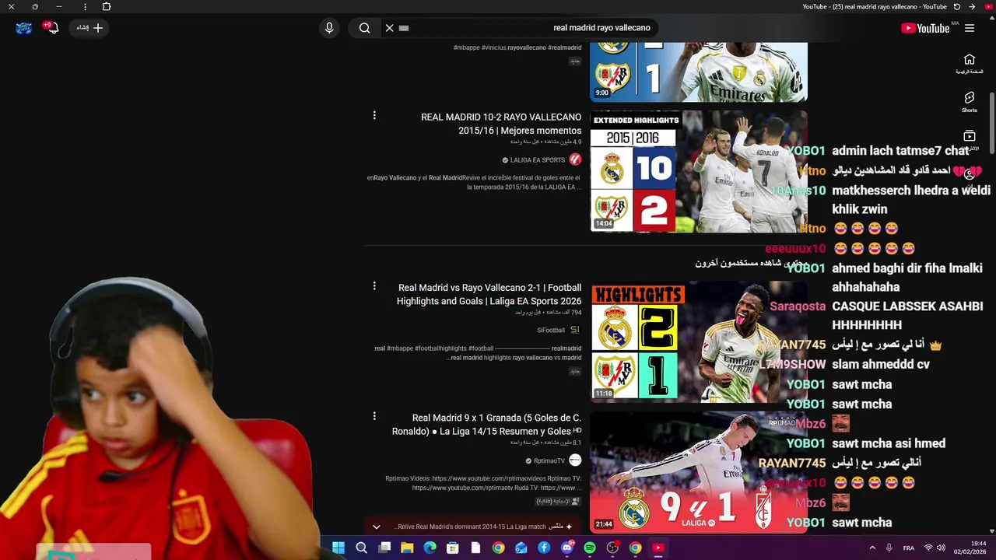Image resolution: width=996 pixels, height=560 pixels.
Task: Click the create plus button
Action: coord(90,28)
